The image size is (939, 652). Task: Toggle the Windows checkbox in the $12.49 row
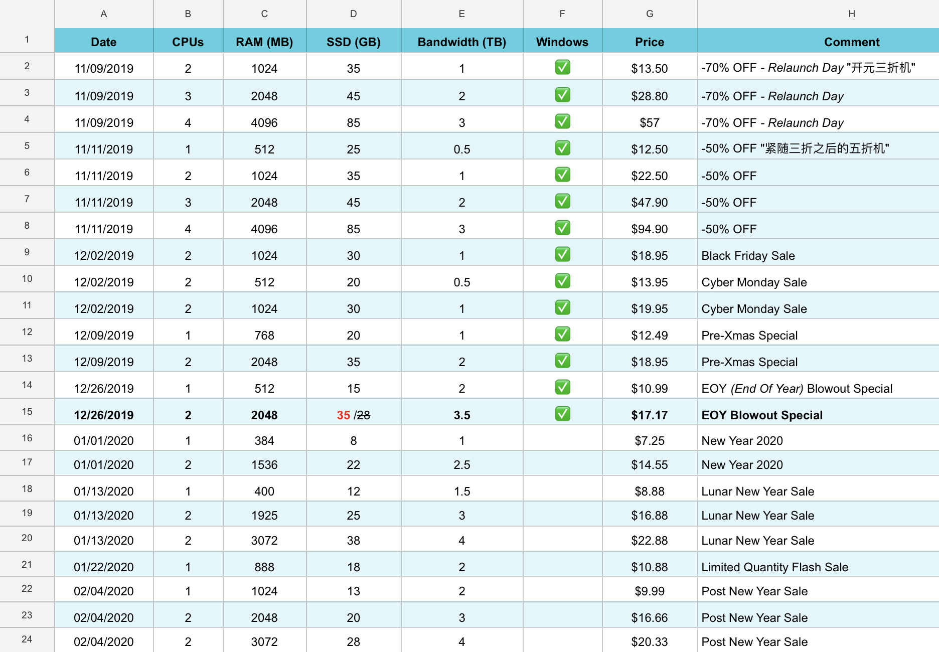pyautogui.click(x=562, y=334)
